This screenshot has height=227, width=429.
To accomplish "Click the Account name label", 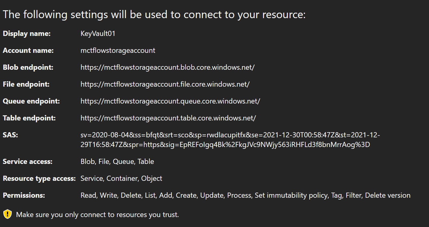I will pos(28,50).
